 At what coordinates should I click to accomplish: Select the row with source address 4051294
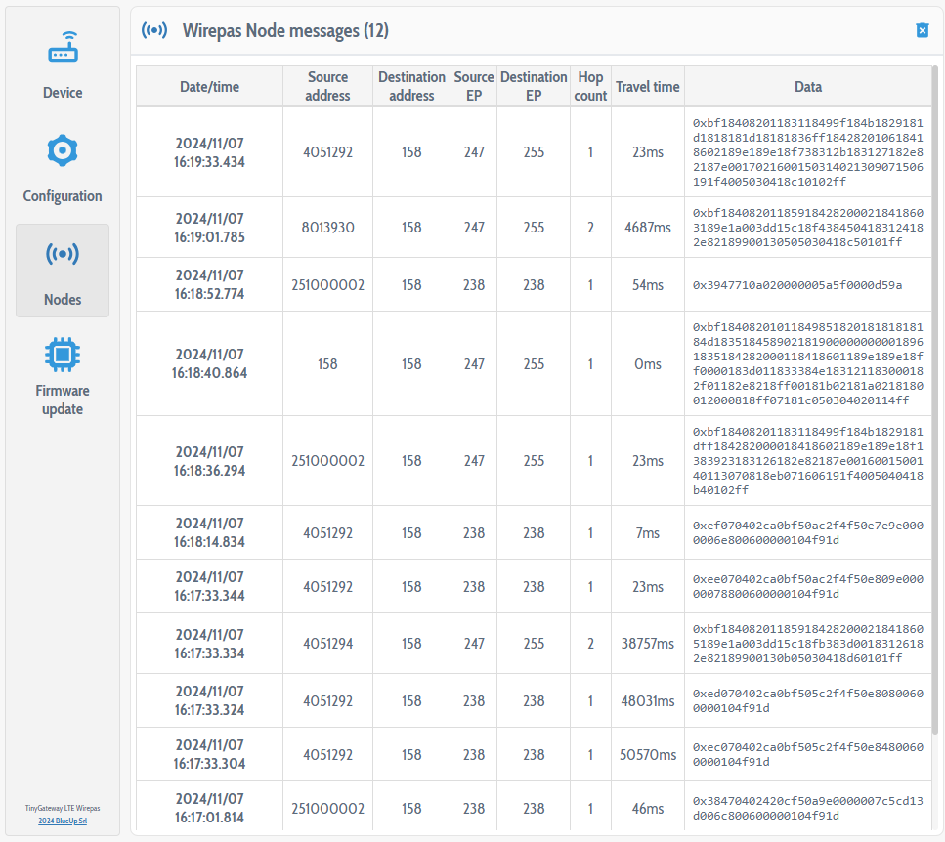pyautogui.click(x=327, y=644)
